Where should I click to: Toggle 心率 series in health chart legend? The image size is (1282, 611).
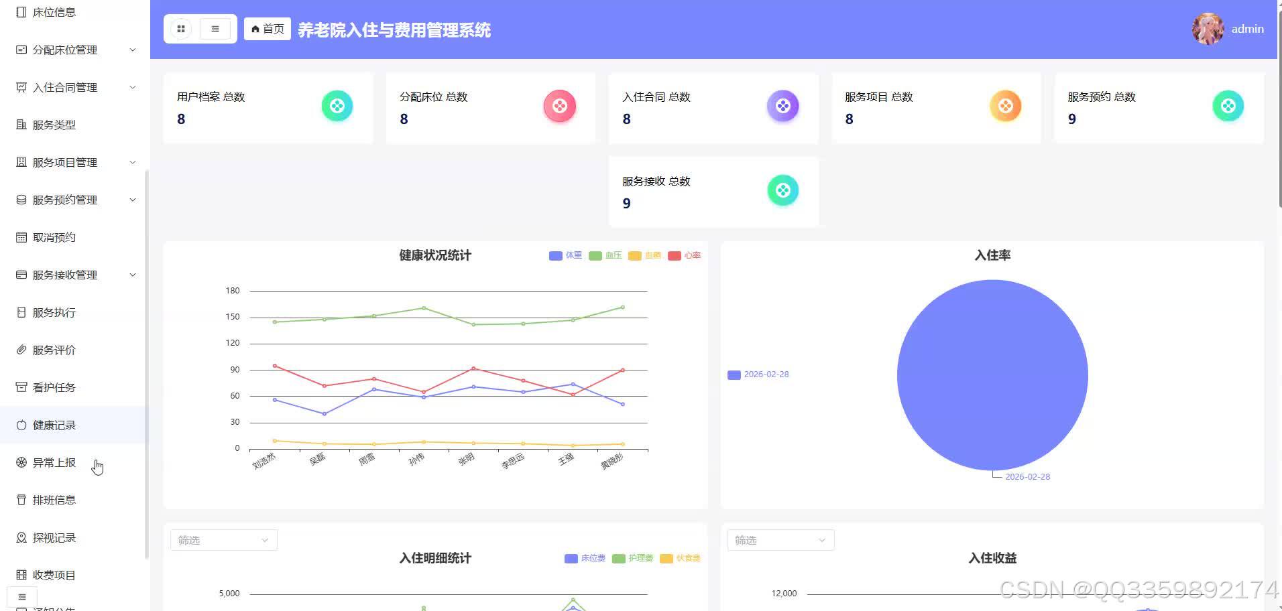[x=684, y=255]
